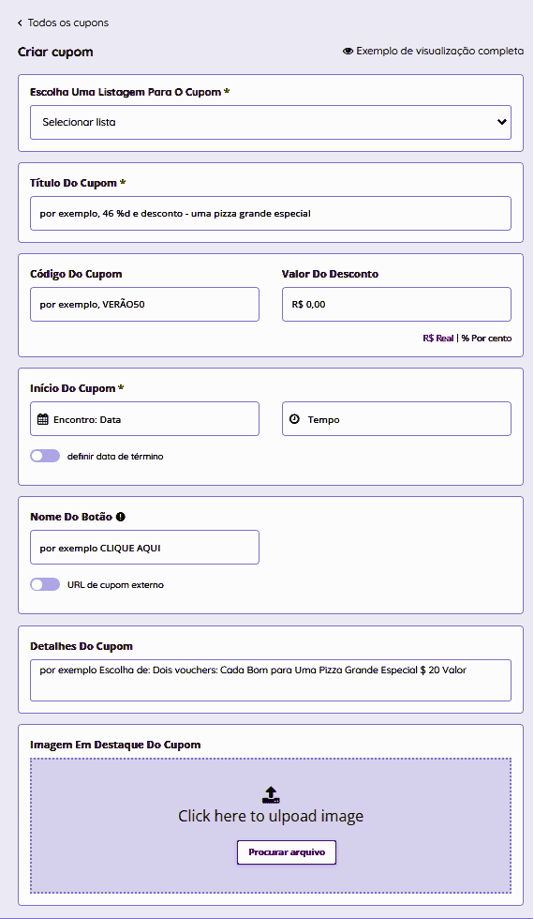Focus the Título Do Cupom input field

pos(271,214)
